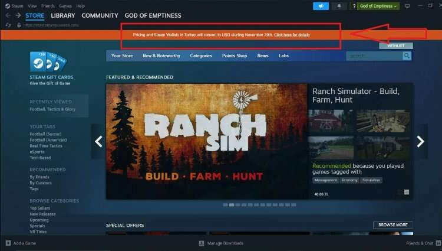The height and width of the screenshot is (251, 442).
Task: Click the BROWSE MORE button
Action: tap(393, 225)
